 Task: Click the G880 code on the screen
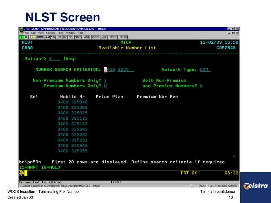click(x=27, y=48)
